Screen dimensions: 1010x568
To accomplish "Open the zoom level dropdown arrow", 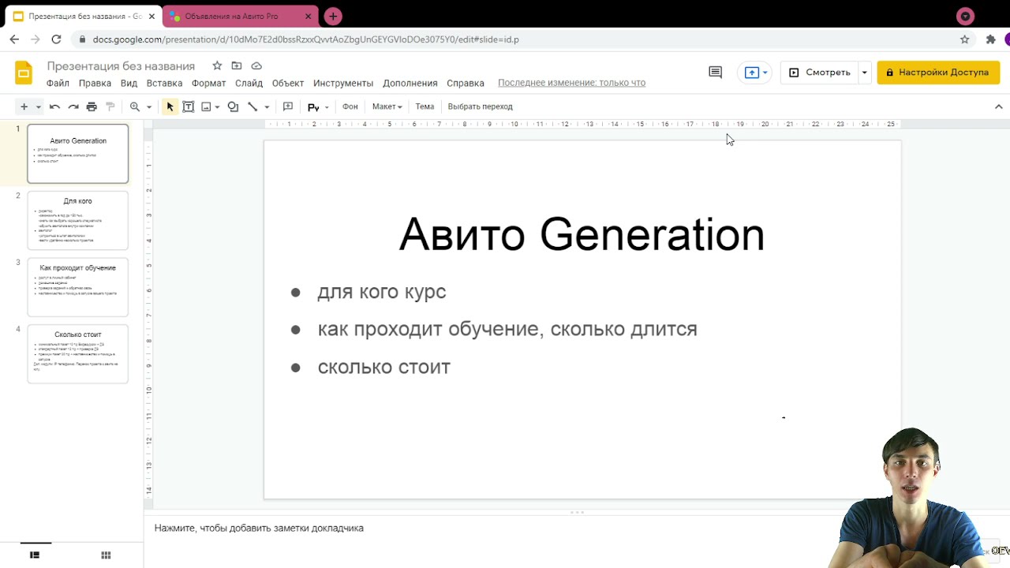I will tap(148, 106).
